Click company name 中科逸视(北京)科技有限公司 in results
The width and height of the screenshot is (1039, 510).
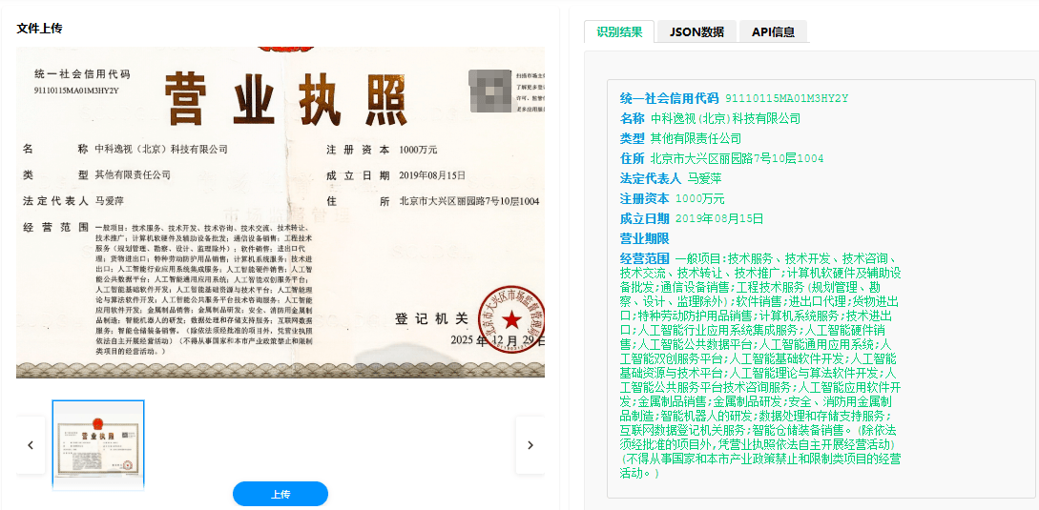point(725,118)
